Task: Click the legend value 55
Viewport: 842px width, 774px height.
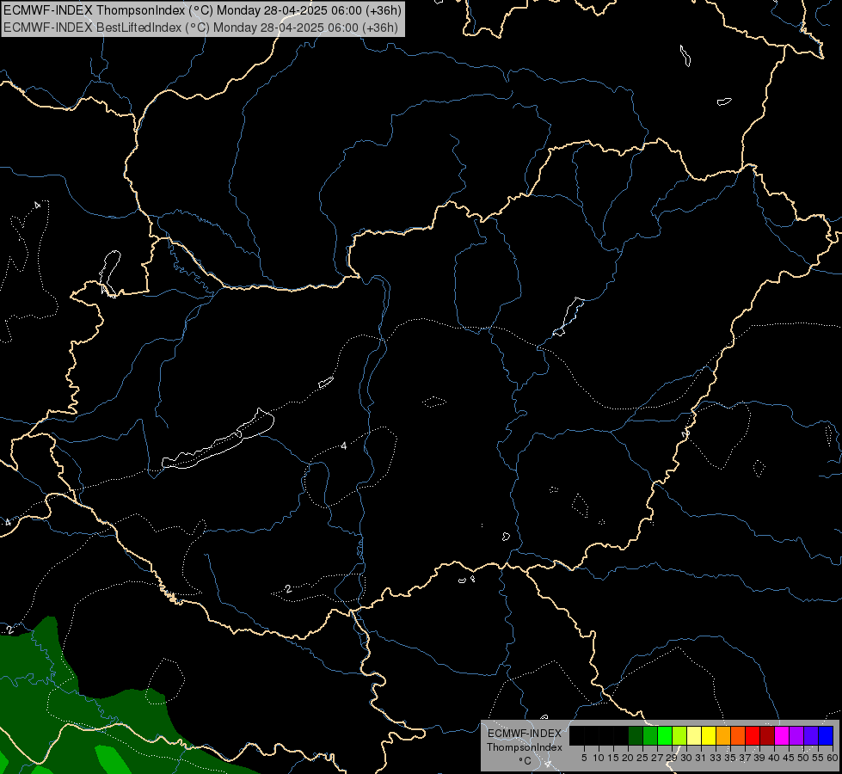Action: [818, 758]
